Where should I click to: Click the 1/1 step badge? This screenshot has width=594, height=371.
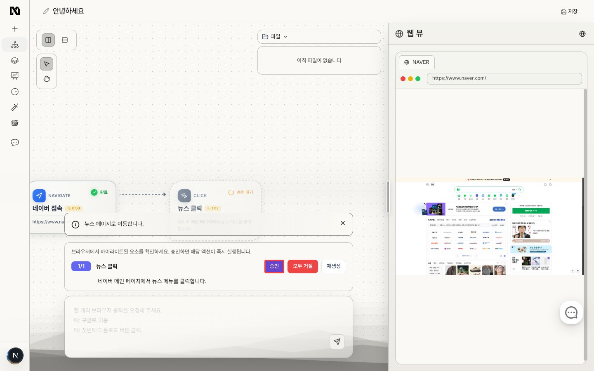click(x=81, y=266)
